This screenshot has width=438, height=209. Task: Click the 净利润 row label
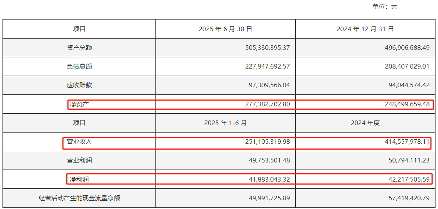click(79, 179)
